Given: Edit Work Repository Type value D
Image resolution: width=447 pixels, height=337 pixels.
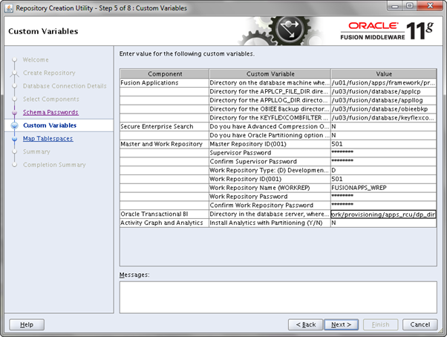Looking at the screenshot, I should click(x=383, y=170).
